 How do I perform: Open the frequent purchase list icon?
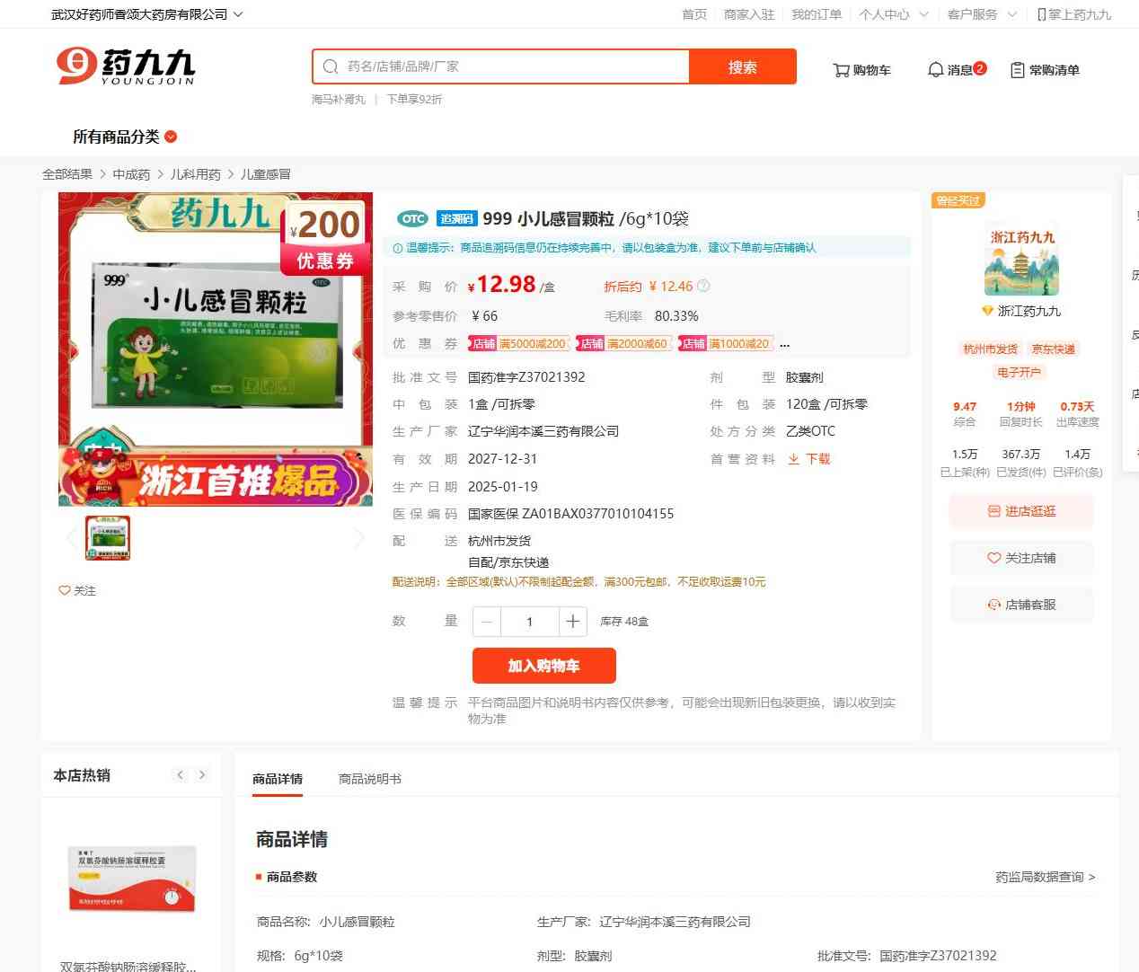(x=1017, y=70)
